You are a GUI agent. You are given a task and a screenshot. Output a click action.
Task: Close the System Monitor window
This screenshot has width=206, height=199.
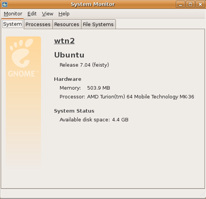click(x=200, y=4)
